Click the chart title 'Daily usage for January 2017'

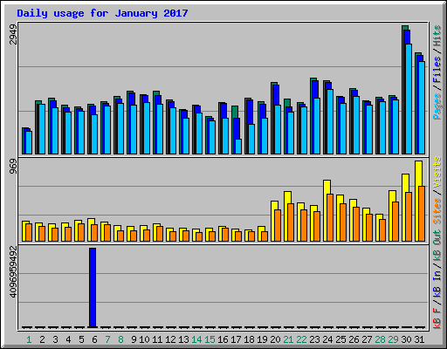click(x=102, y=13)
